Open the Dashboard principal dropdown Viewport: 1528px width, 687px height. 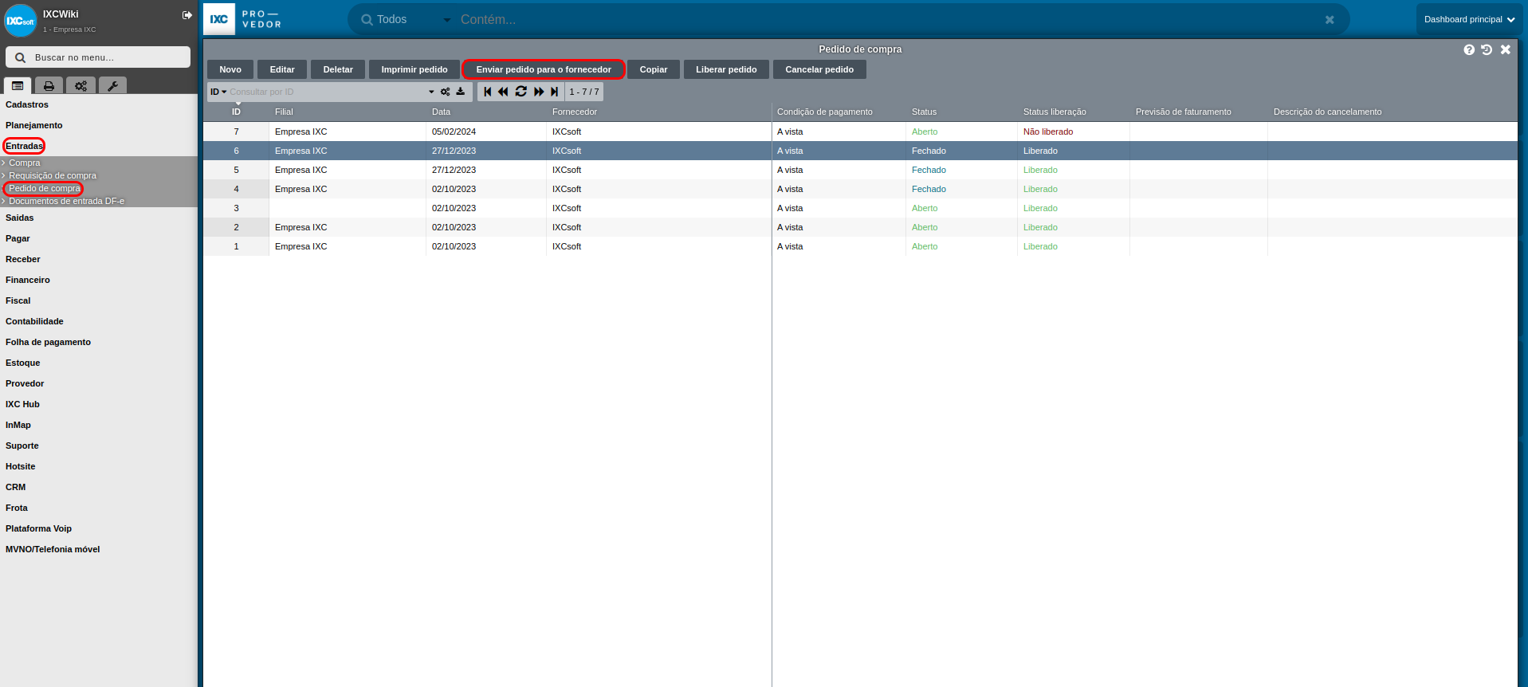(1469, 19)
